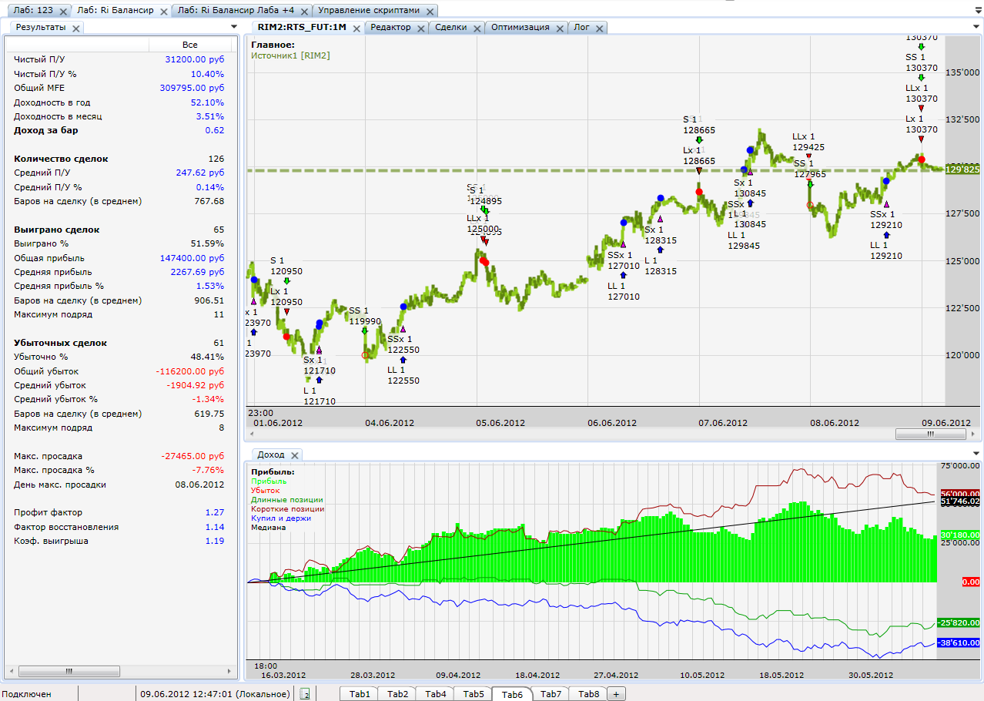This screenshot has height=701, width=984.
Task: Open the Результаты panel dropdown arrow
Action: point(234,27)
